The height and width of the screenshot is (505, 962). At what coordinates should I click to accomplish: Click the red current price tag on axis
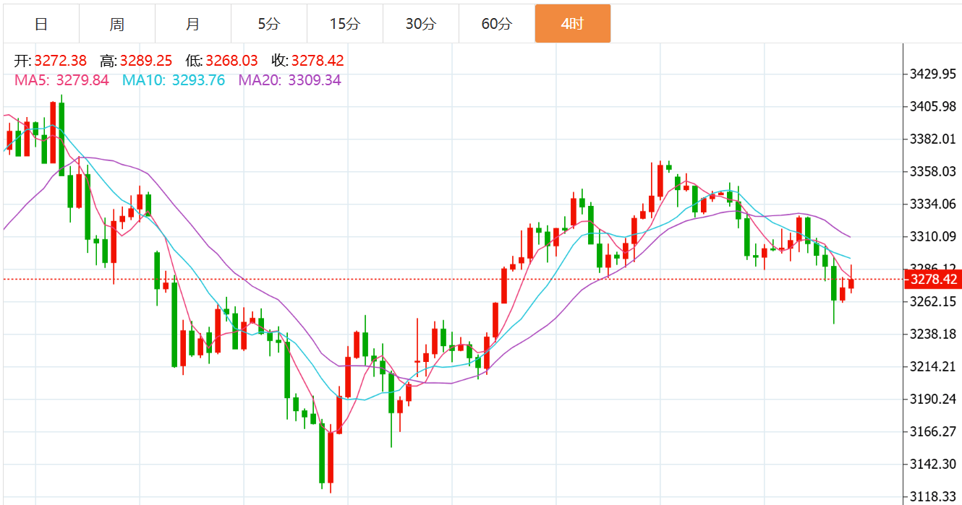[x=933, y=280]
